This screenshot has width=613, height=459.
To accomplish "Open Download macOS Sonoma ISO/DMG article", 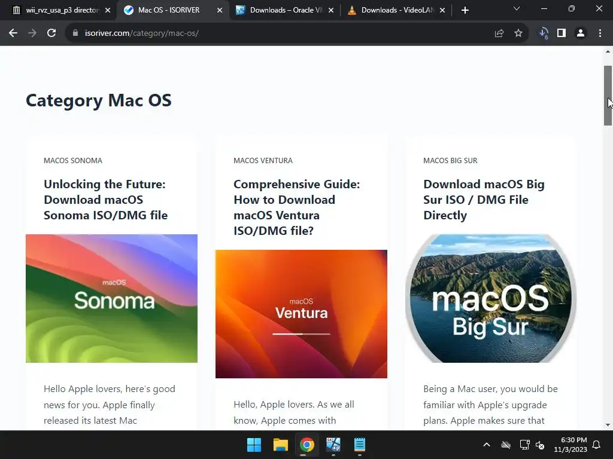I will [x=105, y=200].
